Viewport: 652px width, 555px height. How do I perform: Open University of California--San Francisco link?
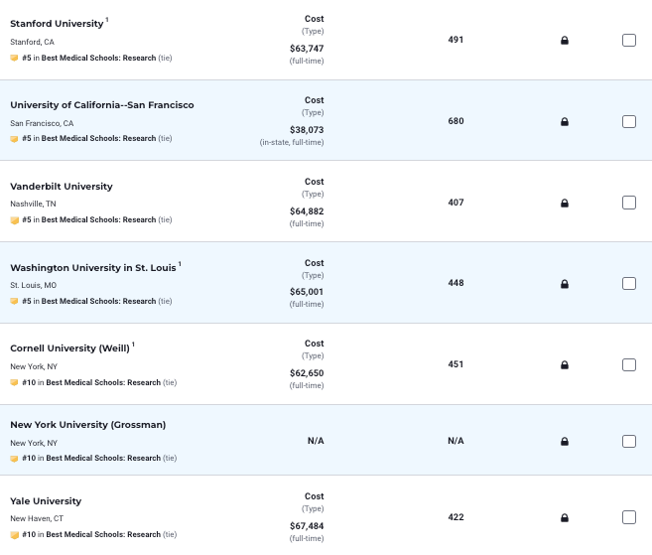[102, 105]
